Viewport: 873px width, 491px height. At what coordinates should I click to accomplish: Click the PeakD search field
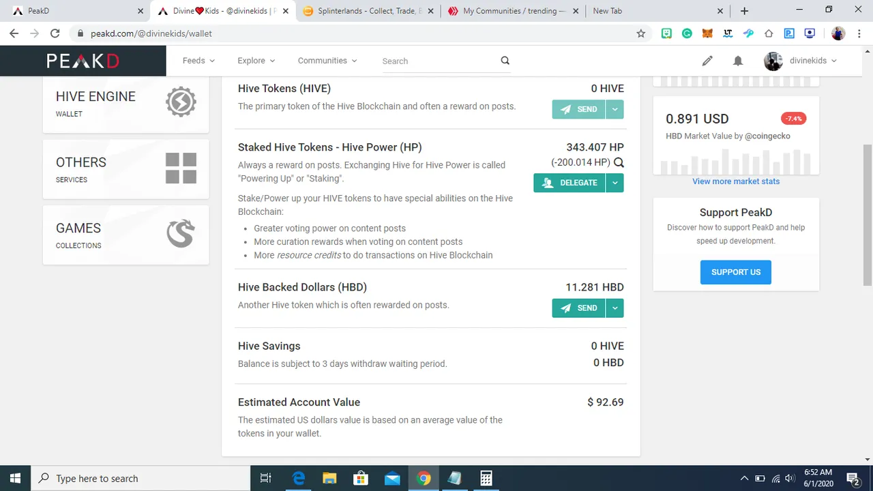point(440,61)
